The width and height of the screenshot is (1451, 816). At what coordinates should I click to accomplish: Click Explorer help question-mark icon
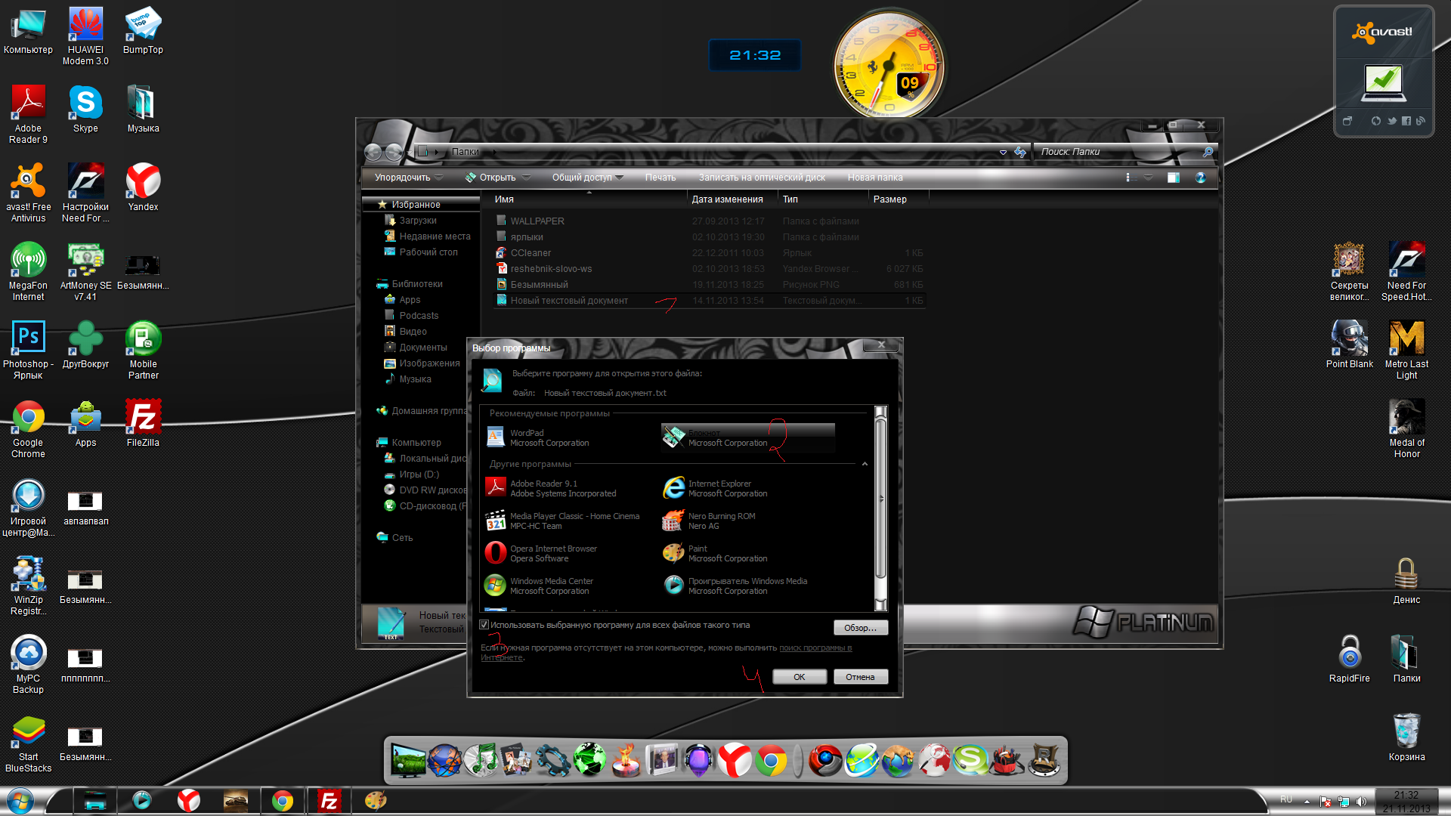pyautogui.click(x=1200, y=178)
